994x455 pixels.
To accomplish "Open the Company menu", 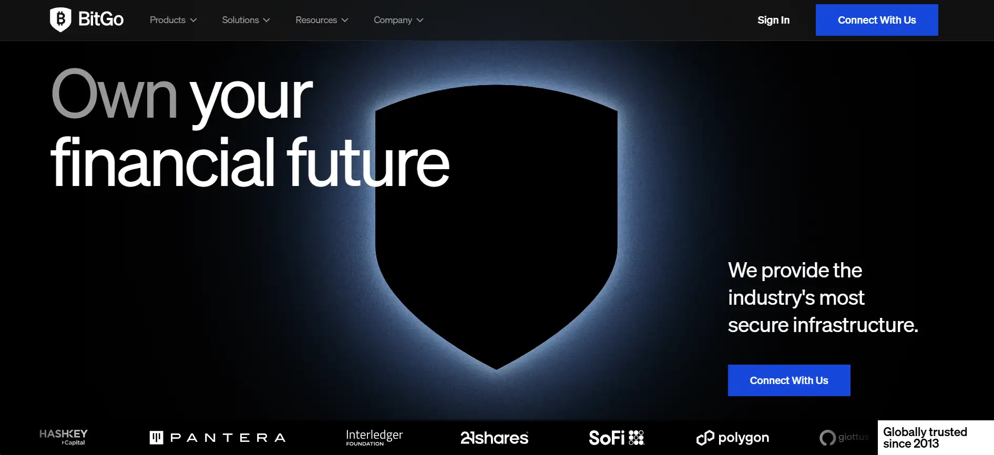I will 398,20.
